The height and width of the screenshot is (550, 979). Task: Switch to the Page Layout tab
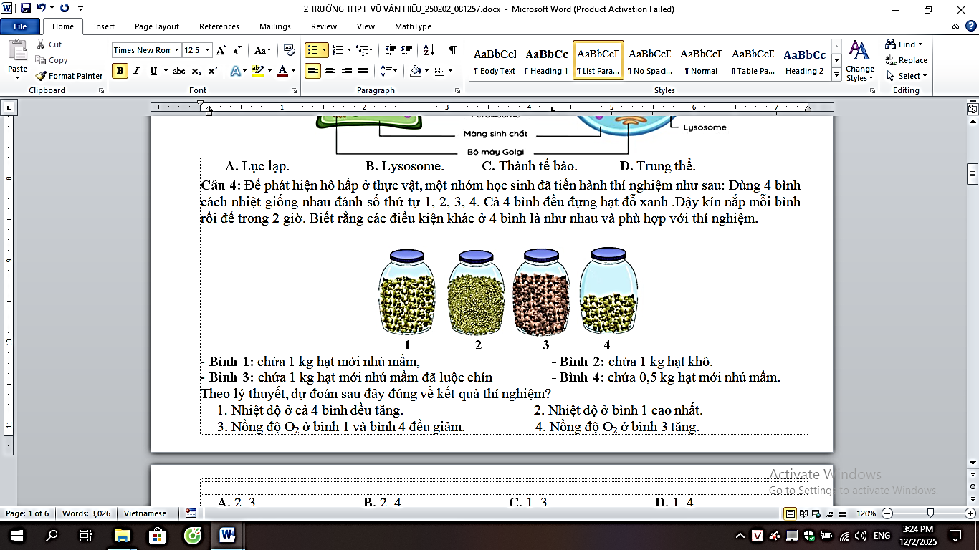coord(157,26)
